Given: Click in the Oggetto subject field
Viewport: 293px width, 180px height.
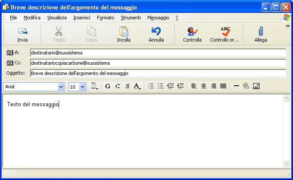Looking at the screenshot, I should 158,73.
